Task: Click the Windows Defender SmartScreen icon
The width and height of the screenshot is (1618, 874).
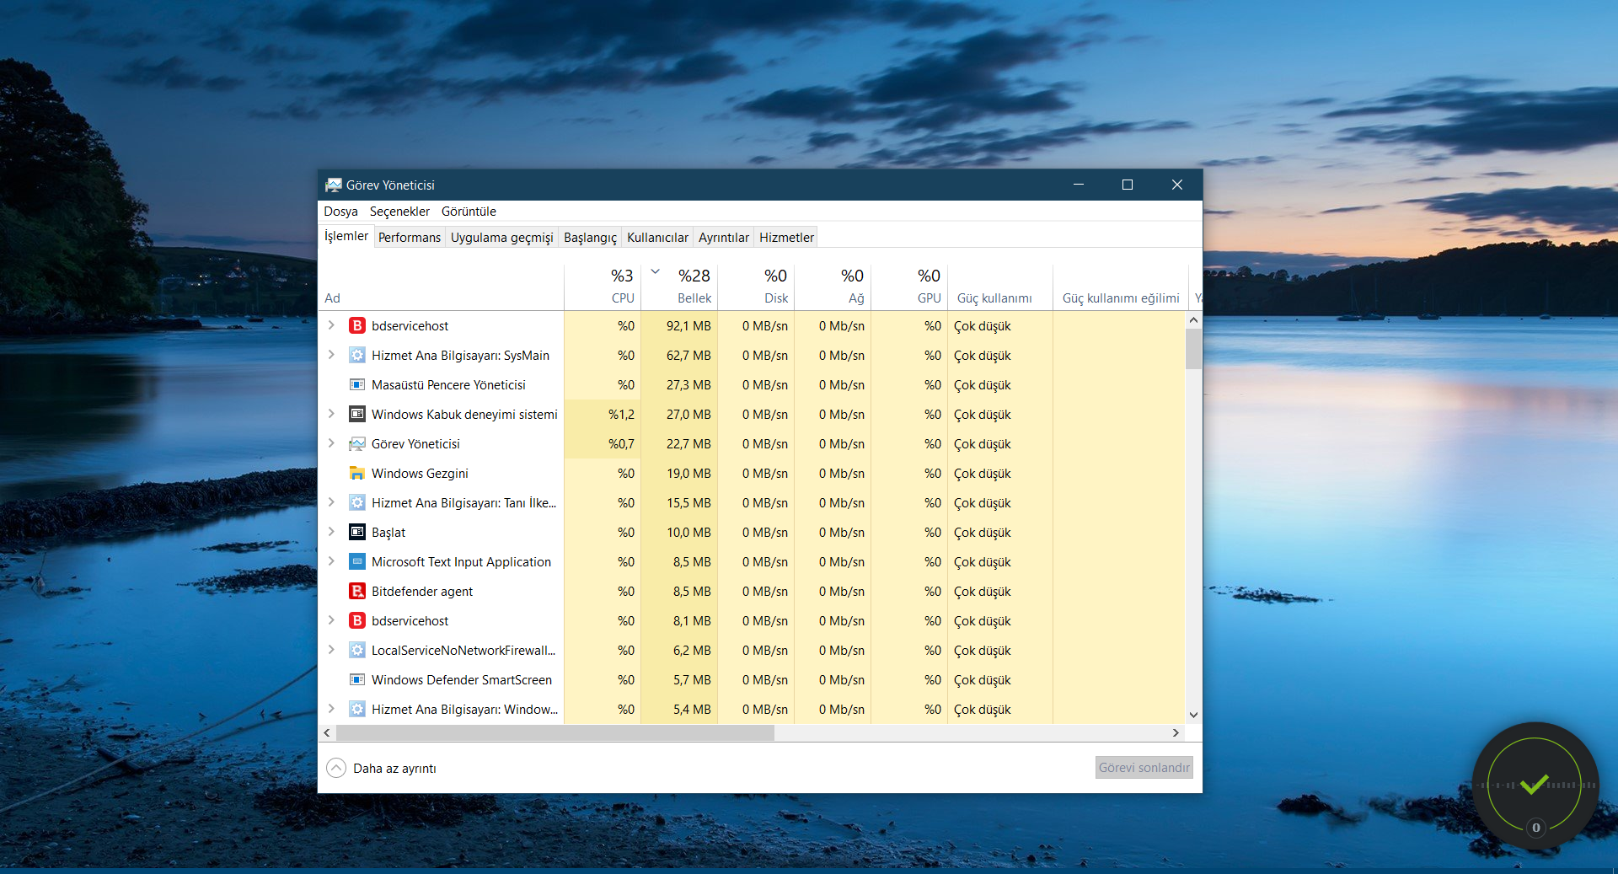Action: (357, 680)
